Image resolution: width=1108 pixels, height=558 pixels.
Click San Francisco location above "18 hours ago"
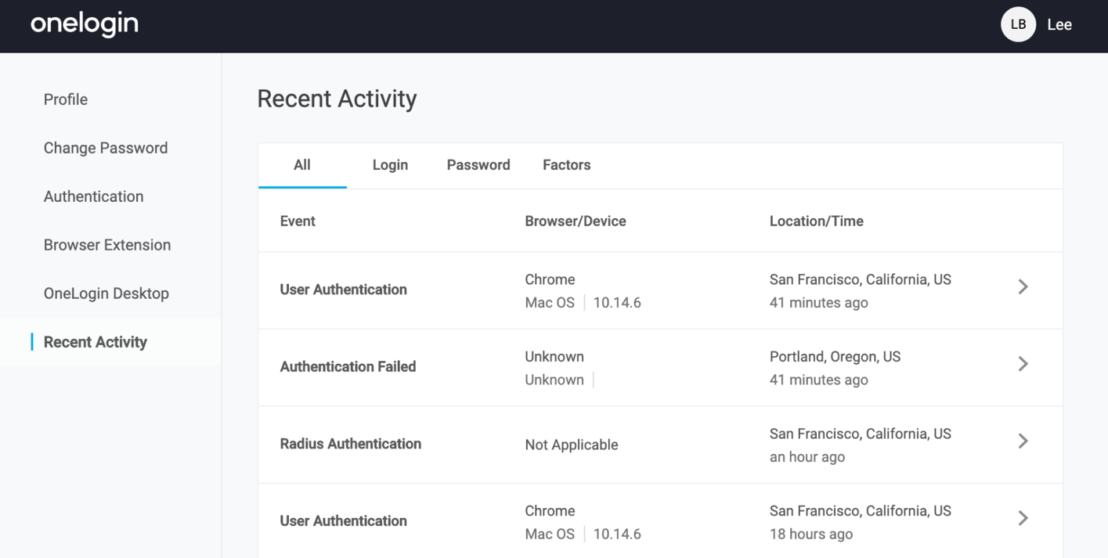pos(861,511)
